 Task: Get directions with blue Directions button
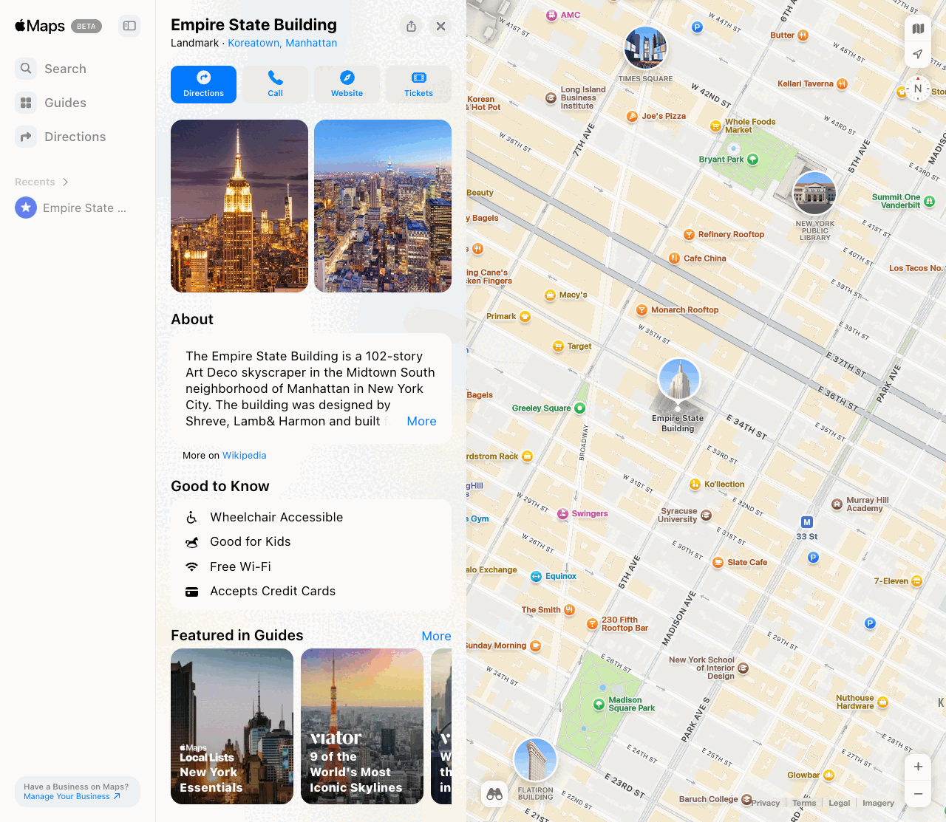[203, 84]
